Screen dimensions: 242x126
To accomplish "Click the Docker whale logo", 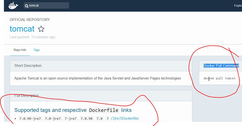I will [x=13, y=5].
